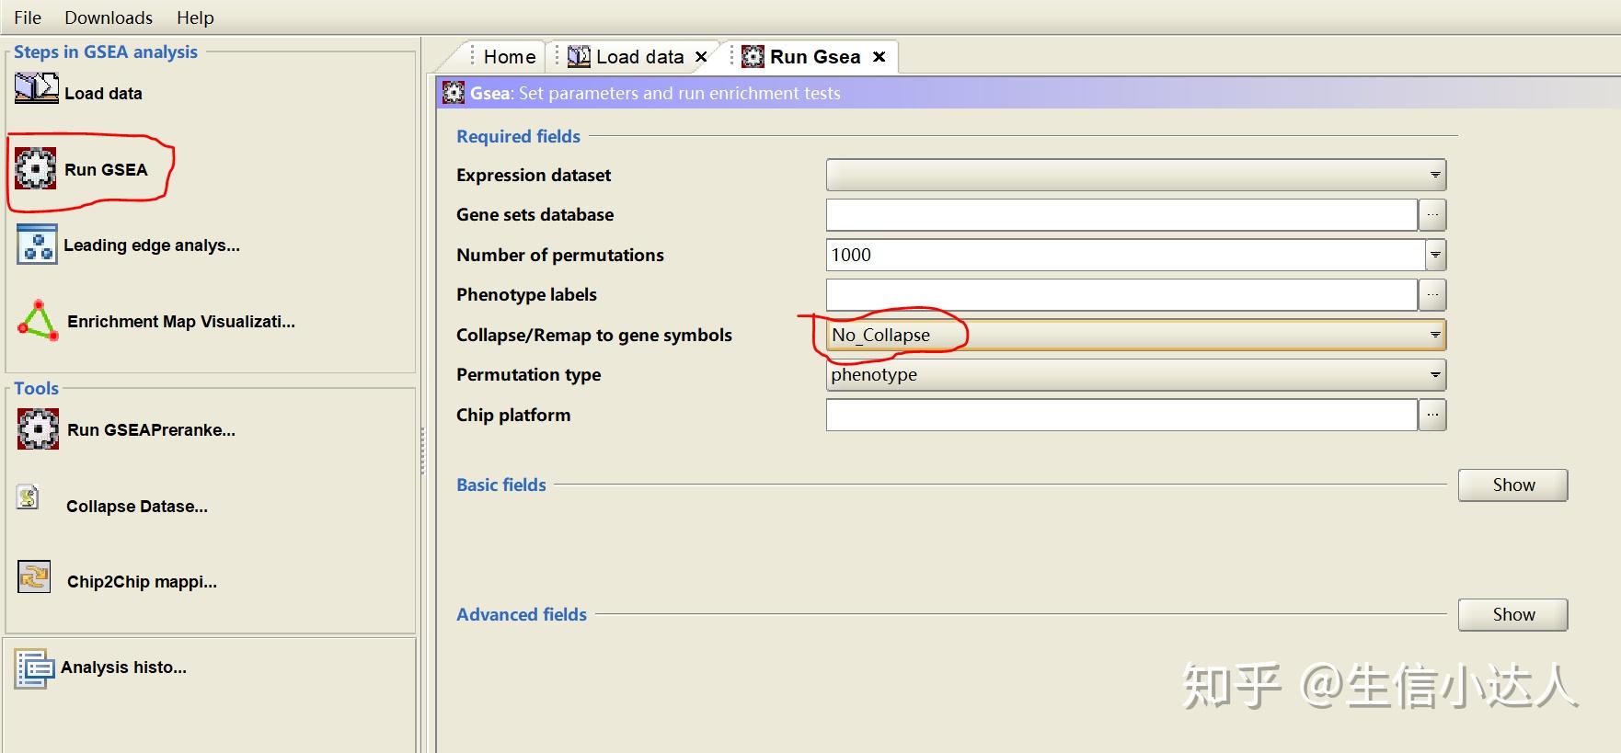Expand the Expression dataset dropdown
The height and width of the screenshot is (753, 1621).
click(1434, 175)
